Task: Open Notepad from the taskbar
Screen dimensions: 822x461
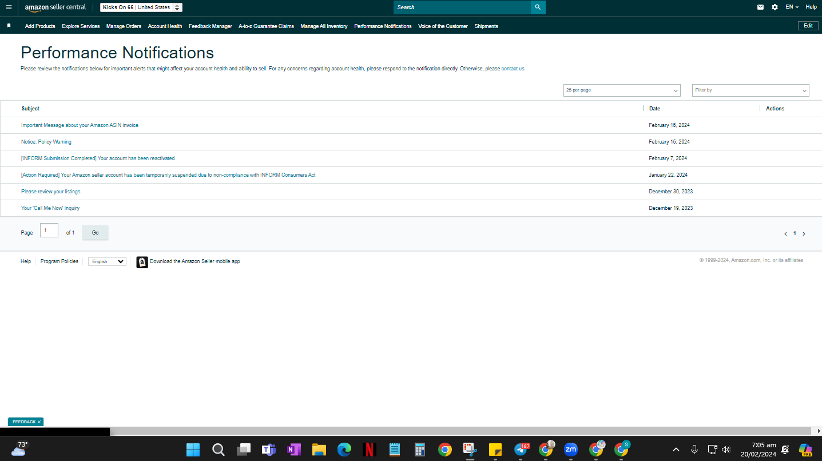Action: [395, 450]
